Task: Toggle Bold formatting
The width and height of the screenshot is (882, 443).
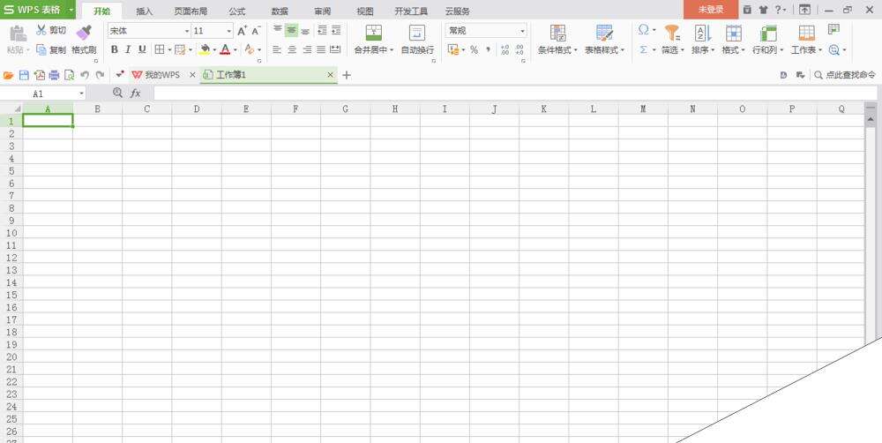Action: click(x=114, y=49)
